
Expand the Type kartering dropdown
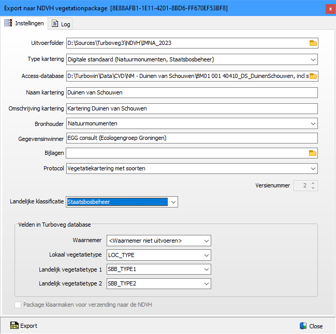click(313, 59)
